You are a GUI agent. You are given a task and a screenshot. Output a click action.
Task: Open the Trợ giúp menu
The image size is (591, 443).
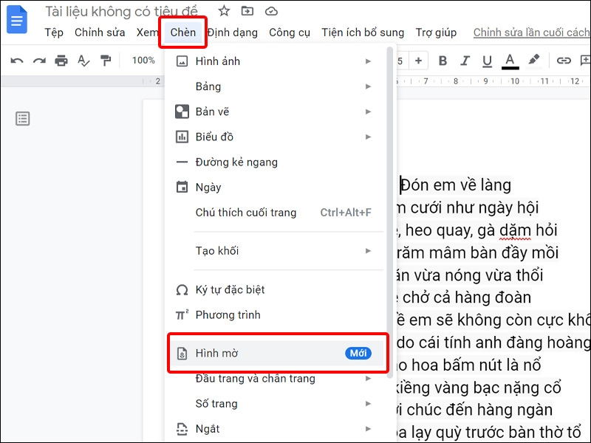436,32
